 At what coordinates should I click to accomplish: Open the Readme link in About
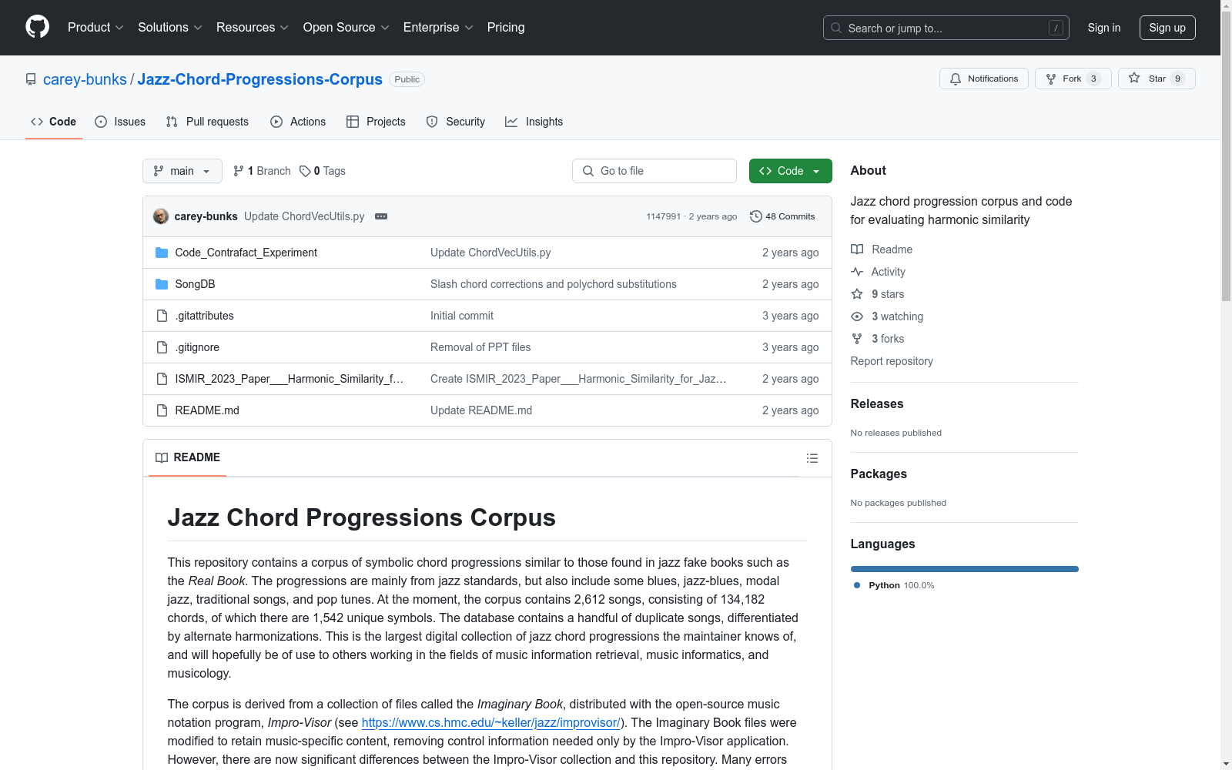pyautogui.click(x=882, y=249)
